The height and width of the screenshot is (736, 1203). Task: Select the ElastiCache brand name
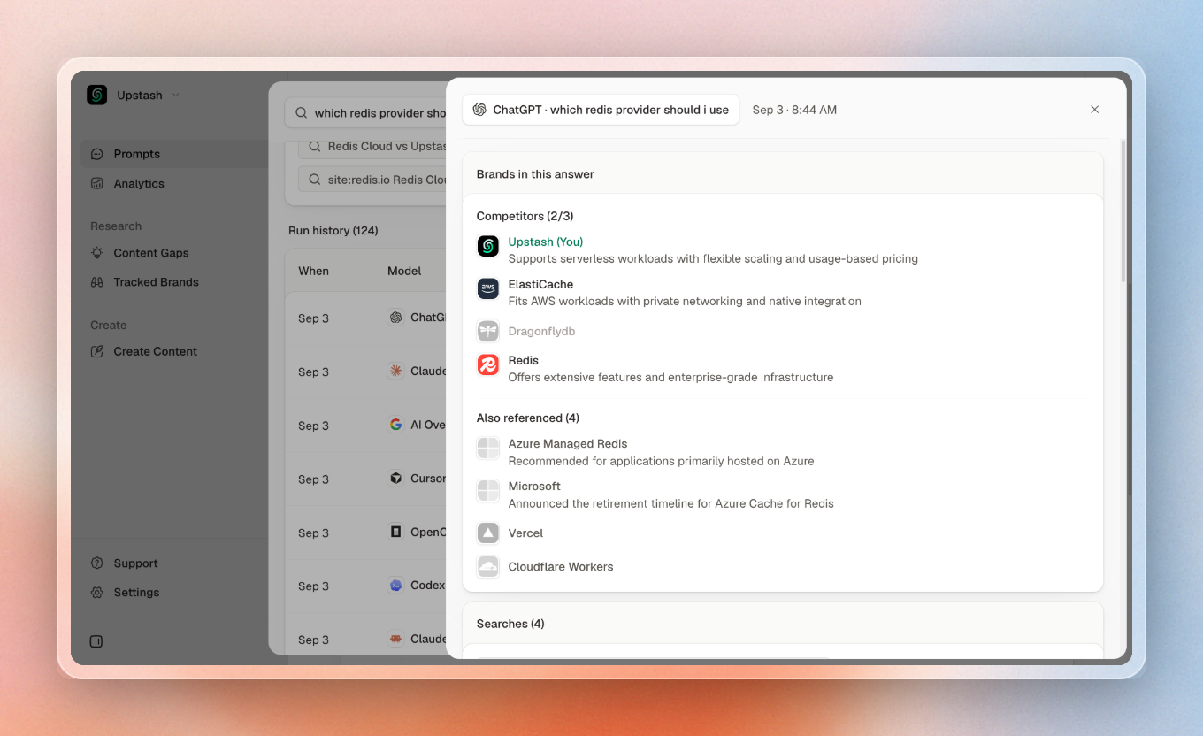[540, 284]
